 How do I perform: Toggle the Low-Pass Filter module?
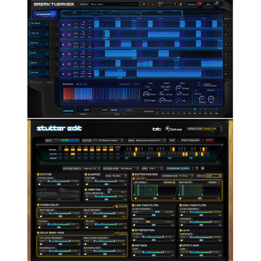click(133, 205)
